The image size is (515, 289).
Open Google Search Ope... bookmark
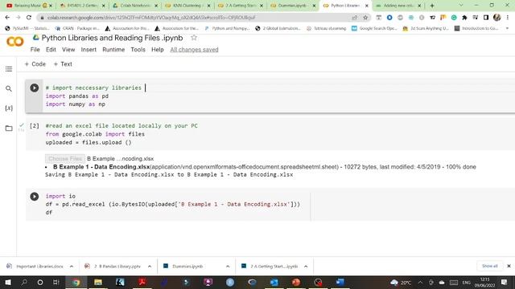tap(374, 29)
